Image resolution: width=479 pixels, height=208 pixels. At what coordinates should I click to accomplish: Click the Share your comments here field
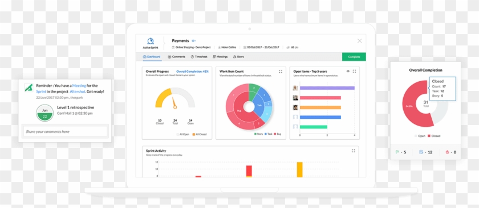66,131
